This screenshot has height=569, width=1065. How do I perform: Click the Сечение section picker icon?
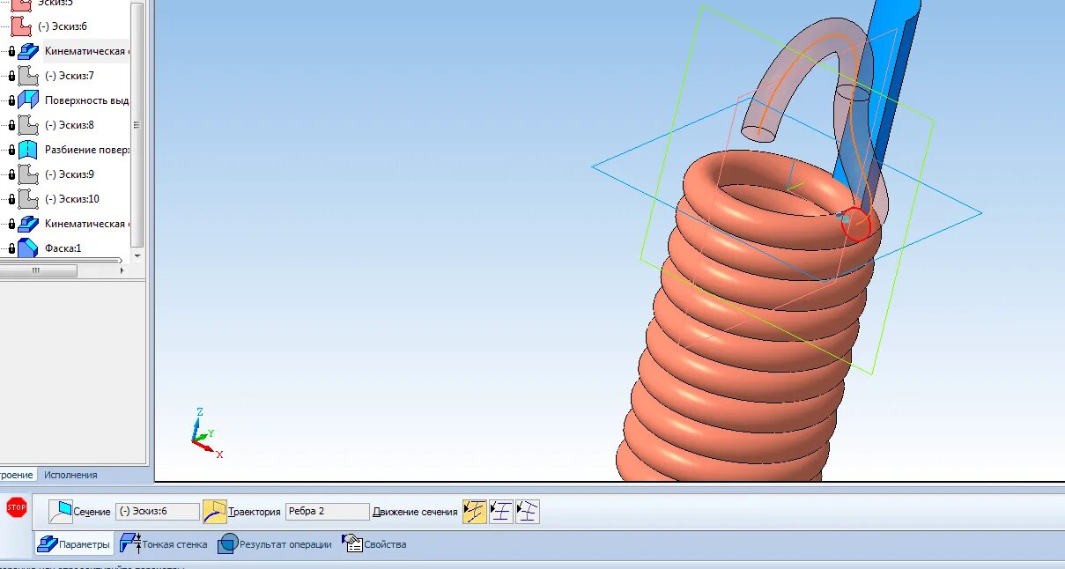click(60, 512)
